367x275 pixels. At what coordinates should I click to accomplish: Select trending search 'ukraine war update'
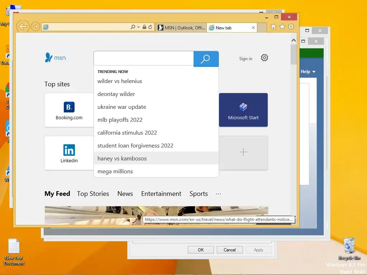click(156, 107)
